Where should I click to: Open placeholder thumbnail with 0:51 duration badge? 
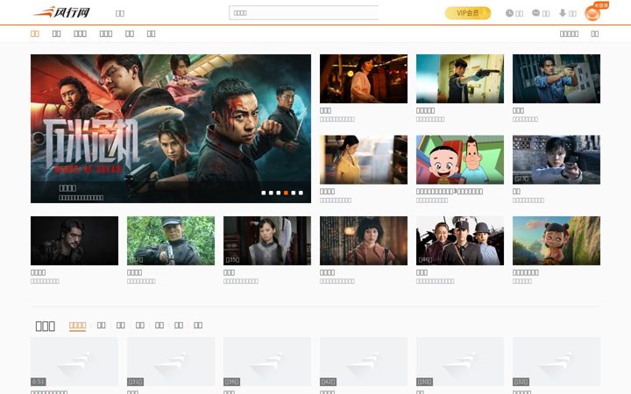tap(74, 362)
